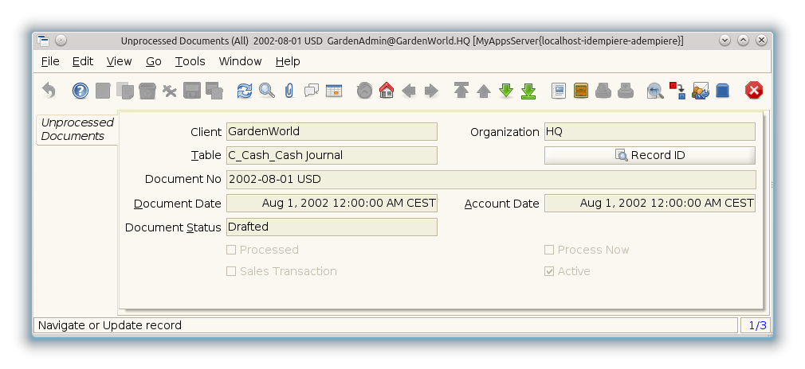
Task: Click the Help question mark toolbar icon
Action: (80, 91)
